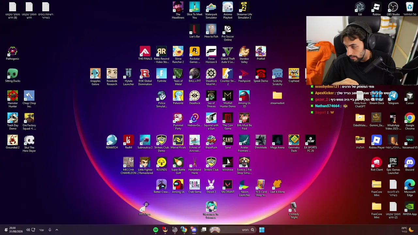This screenshot has height=235, width=418.
Task: Open Grand Theft Auto V shortcut
Action: [x=228, y=55]
